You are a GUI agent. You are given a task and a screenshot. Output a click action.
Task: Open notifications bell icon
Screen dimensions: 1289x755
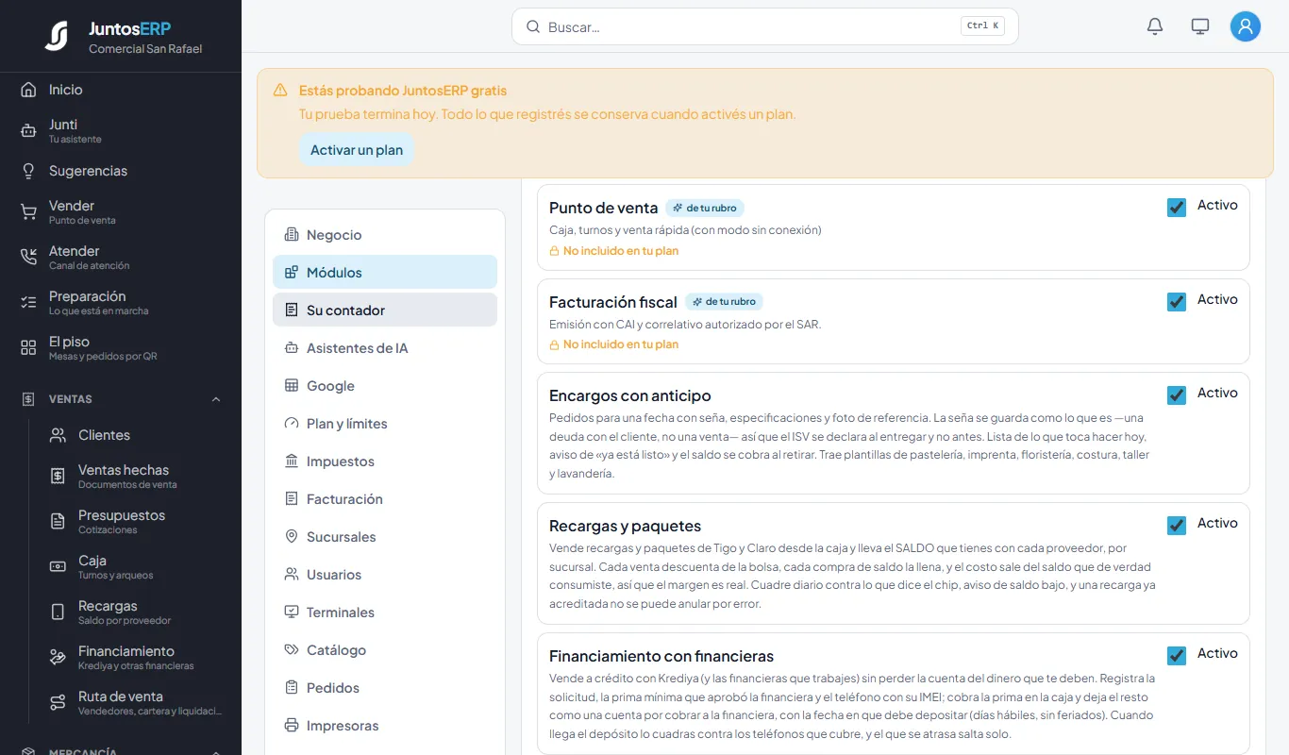click(x=1155, y=26)
